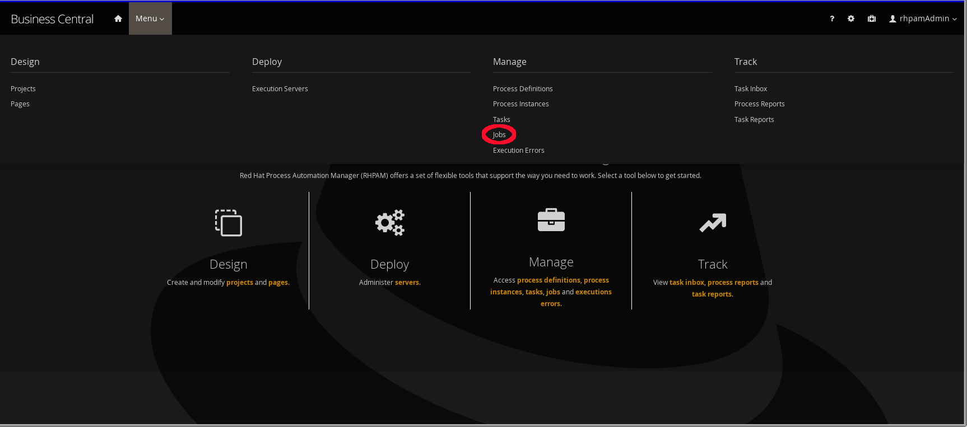Screen dimensions: 967x427
Task: Click the Track heading in the menu panel
Action: 746,62
